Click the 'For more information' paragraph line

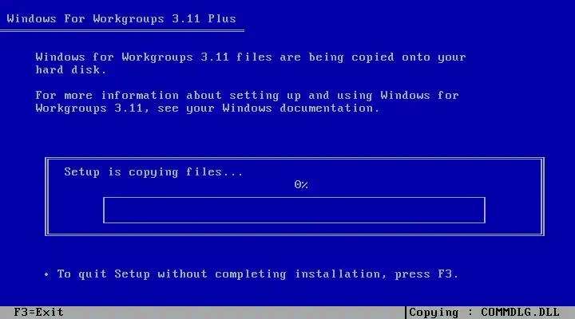tap(247, 96)
